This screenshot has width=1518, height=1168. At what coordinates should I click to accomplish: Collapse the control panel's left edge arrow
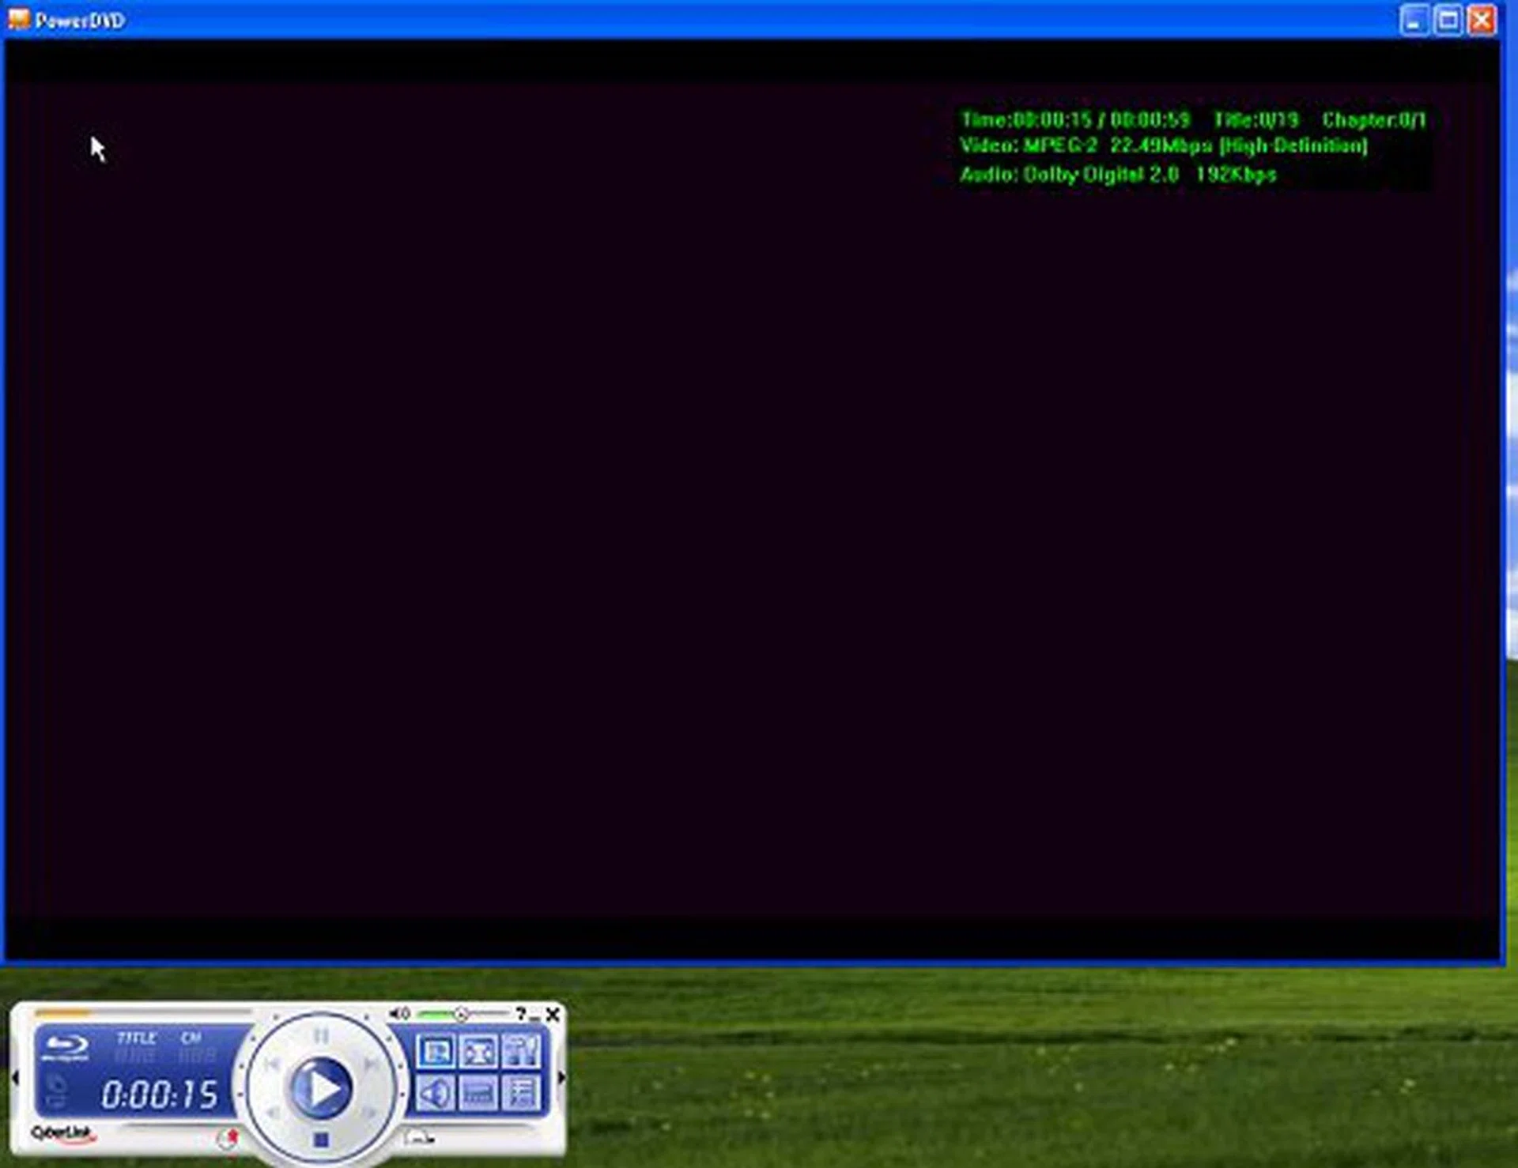click(x=15, y=1077)
